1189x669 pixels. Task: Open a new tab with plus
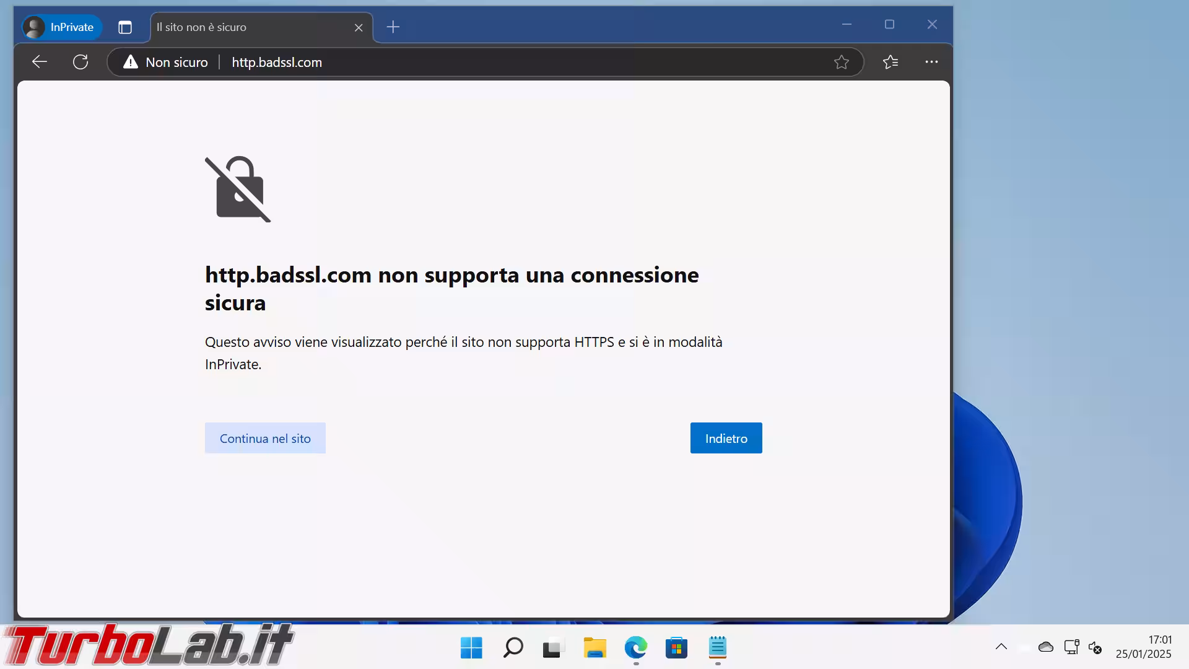click(x=393, y=27)
